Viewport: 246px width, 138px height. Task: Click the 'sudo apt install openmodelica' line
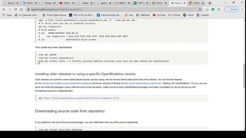point(56,58)
